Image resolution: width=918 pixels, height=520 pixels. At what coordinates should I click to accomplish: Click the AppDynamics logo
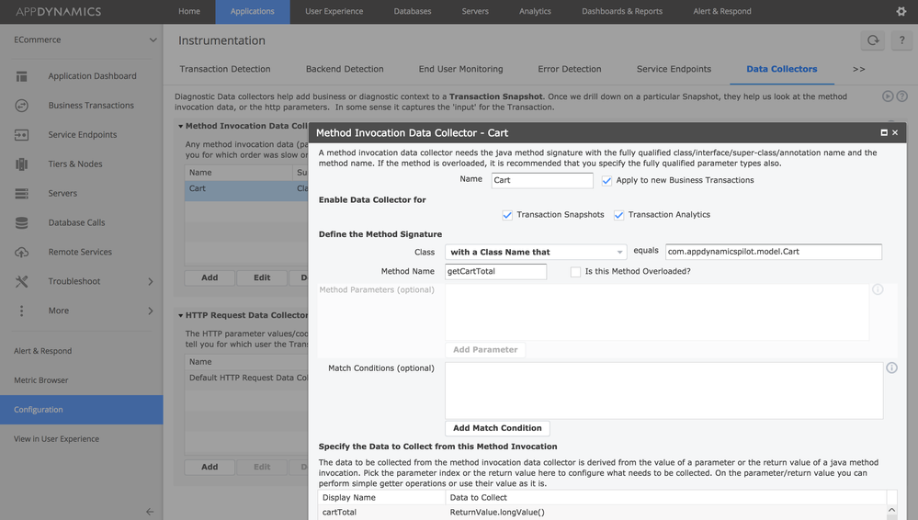click(58, 11)
